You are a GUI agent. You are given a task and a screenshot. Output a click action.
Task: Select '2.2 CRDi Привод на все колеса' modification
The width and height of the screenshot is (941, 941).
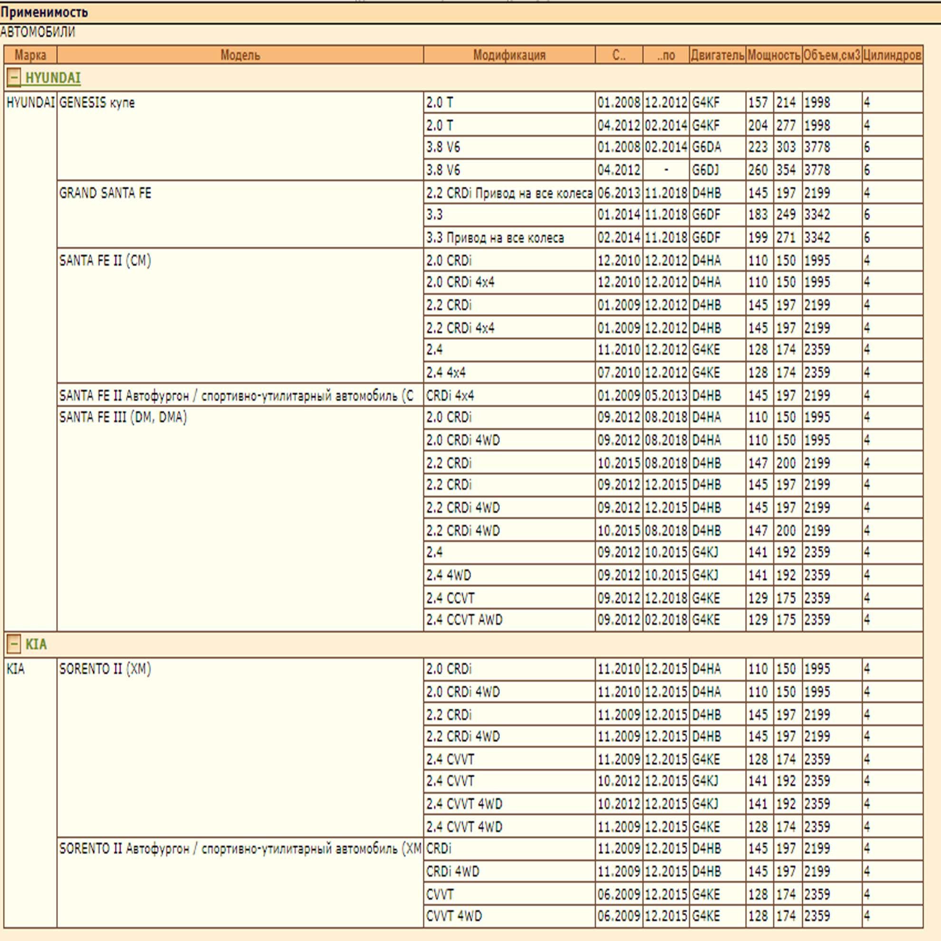click(509, 193)
